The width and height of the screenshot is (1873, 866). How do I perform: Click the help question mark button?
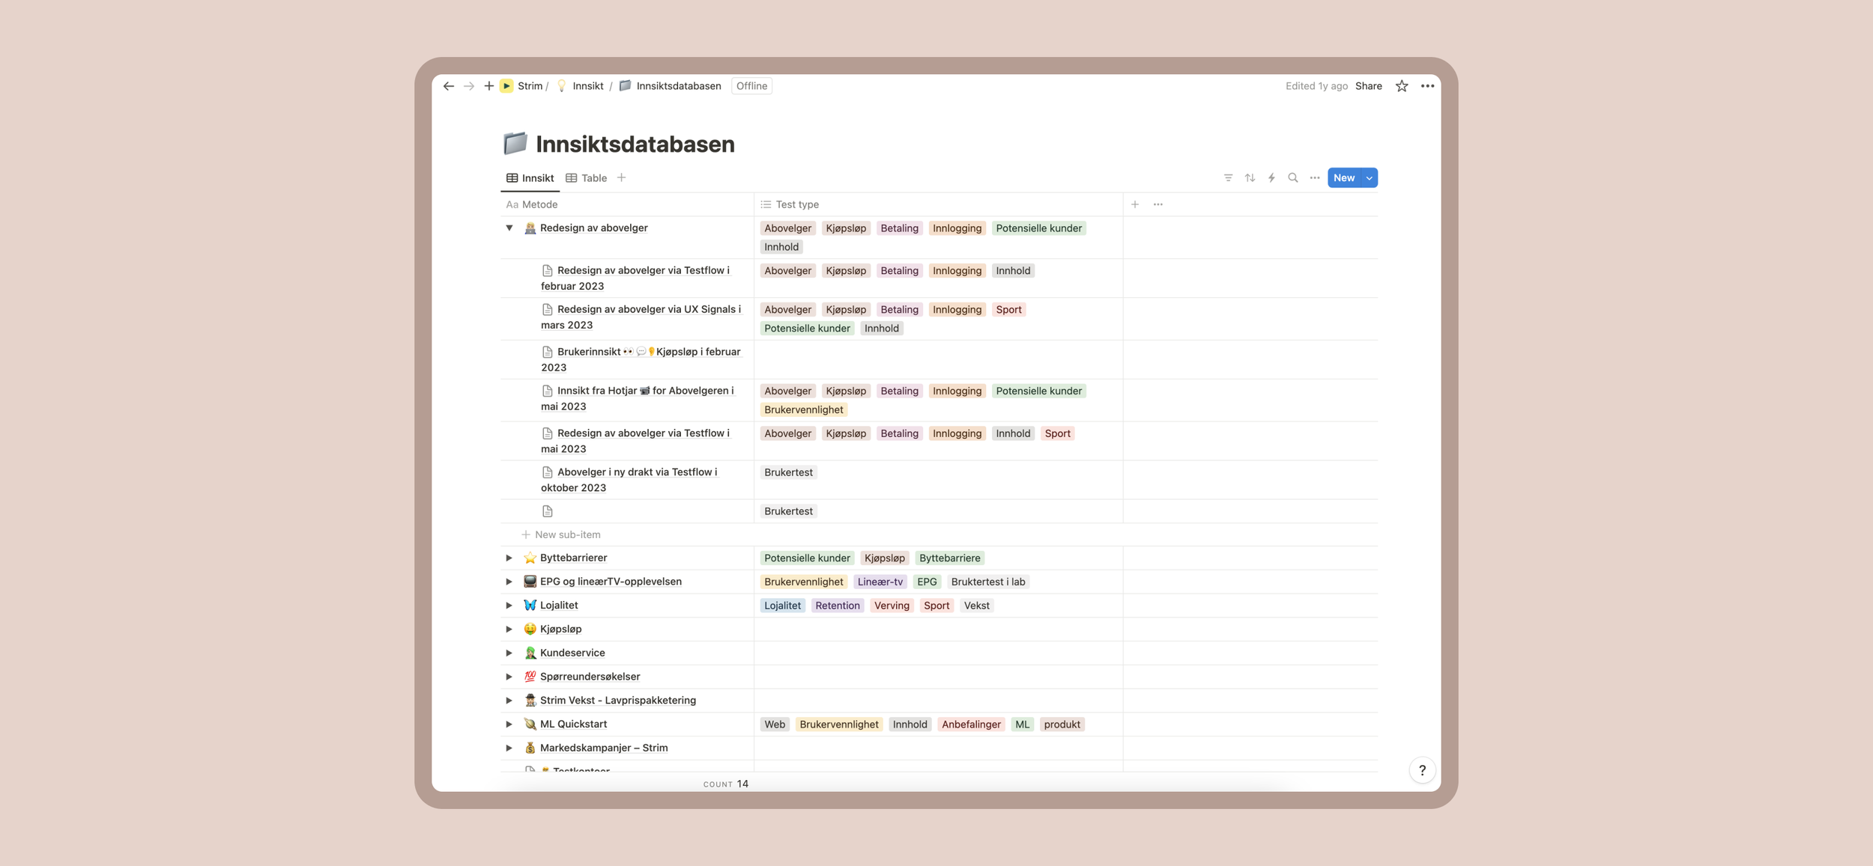[1422, 770]
